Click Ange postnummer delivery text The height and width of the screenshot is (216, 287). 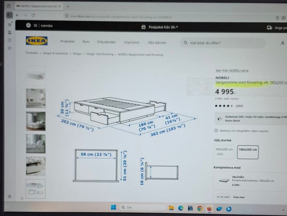click(281, 28)
